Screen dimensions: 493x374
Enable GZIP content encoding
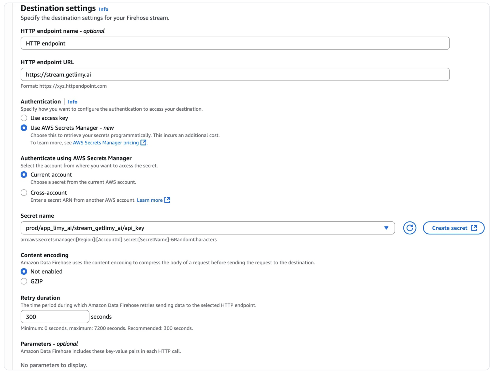24,281
